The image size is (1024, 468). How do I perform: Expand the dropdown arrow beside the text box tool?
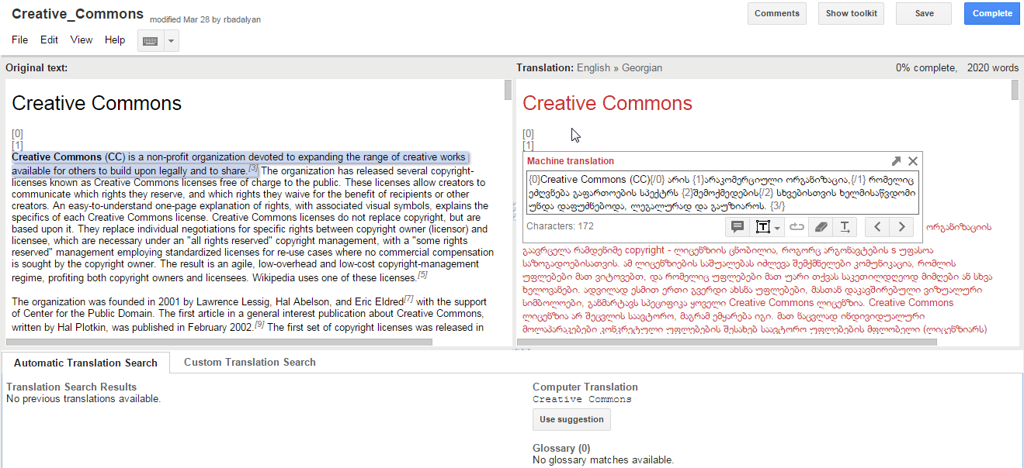click(777, 228)
